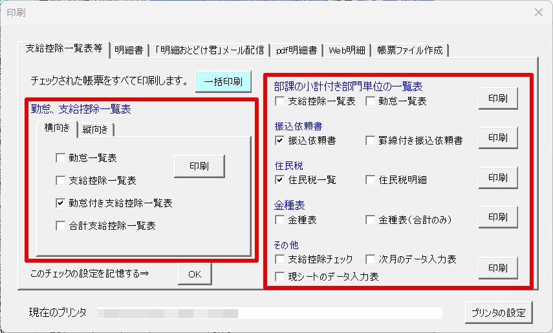Select the Web明細 tab
Image resolution: width=553 pixels, height=333 pixels.
click(x=347, y=50)
